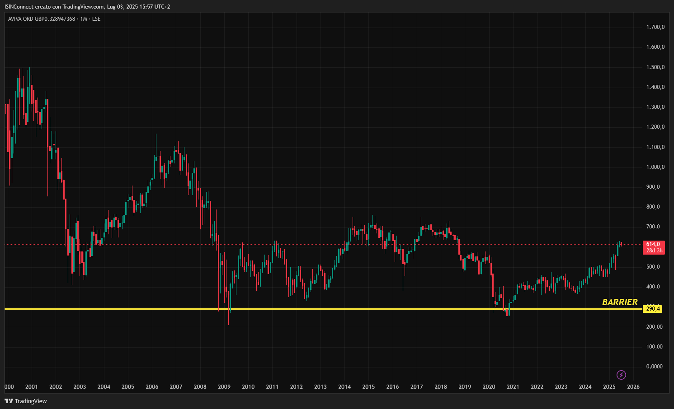Click the 2015 year on time axis
Screen dimensions: 674x409
(368, 387)
